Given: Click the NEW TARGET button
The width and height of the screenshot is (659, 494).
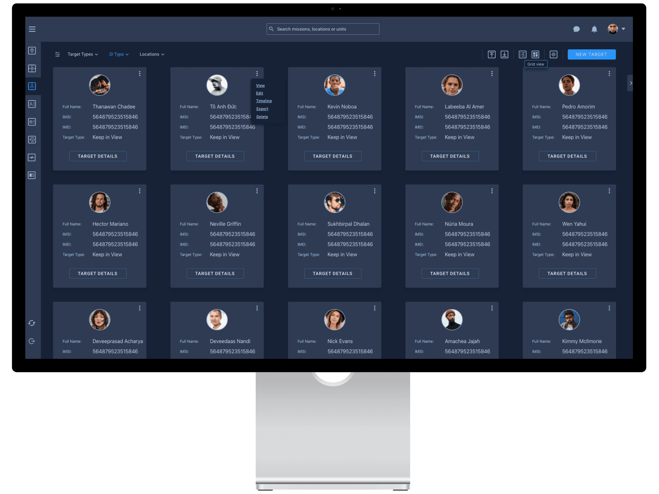Looking at the screenshot, I should tap(591, 54).
